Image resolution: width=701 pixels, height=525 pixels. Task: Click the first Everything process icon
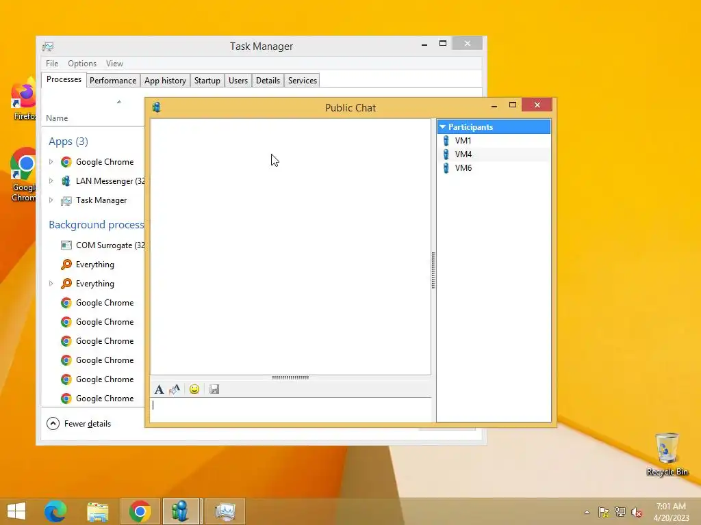[66, 265]
